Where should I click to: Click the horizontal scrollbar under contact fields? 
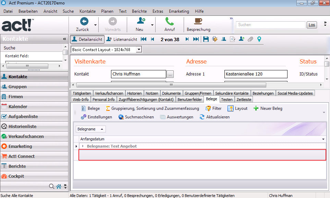pos(171,85)
